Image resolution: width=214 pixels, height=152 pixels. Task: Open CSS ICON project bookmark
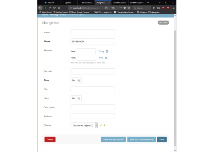click(103, 12)
